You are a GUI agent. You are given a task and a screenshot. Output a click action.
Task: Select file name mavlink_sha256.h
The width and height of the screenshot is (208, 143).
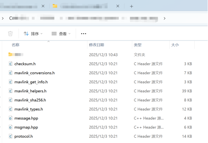pos(30,100)
